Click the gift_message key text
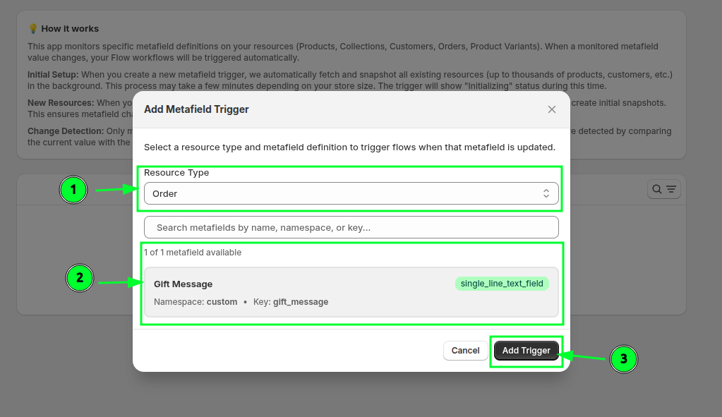The height and width of the screenshot is (417, 722). [301, 302]
